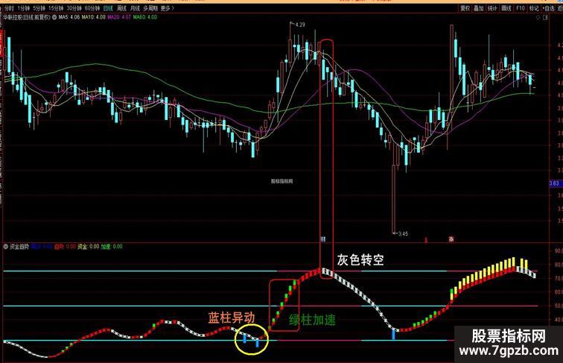Add stock via 自选 button

click(548, 8)
